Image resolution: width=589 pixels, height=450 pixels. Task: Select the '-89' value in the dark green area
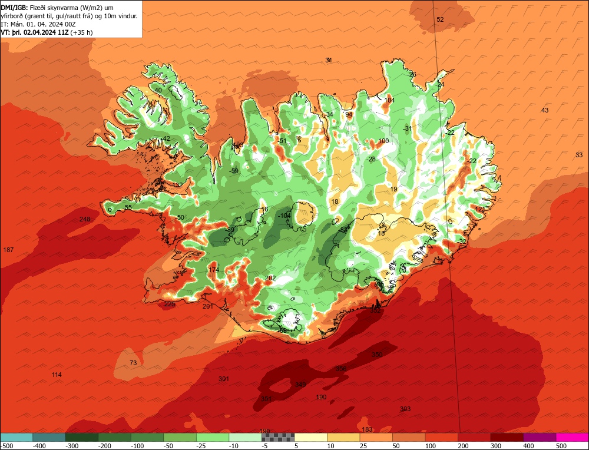coord(229,230)
